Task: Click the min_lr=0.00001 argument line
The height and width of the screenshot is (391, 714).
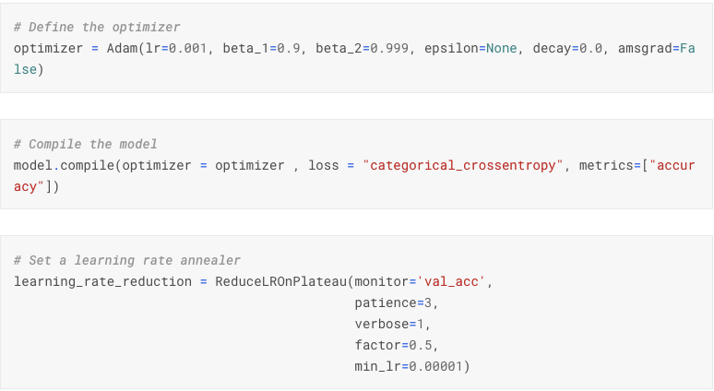Action: (x=412, y=366)
